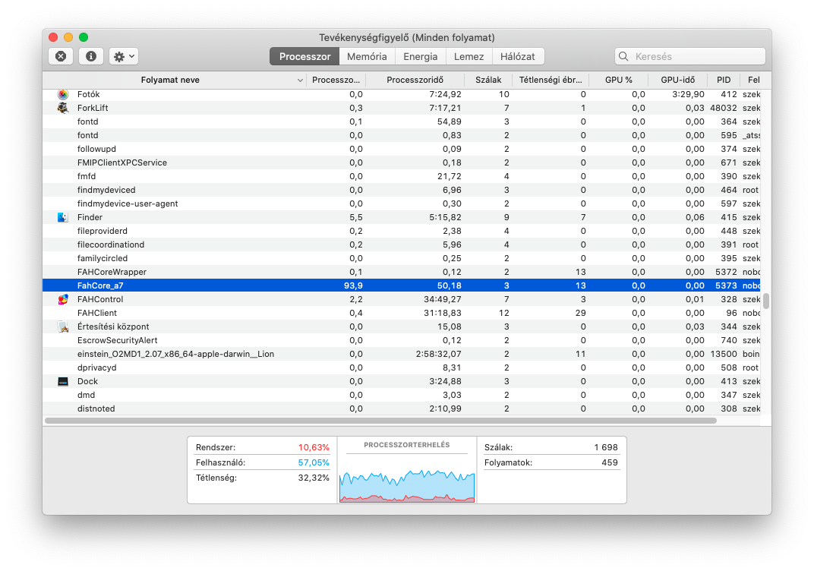Sort by the Processzoridő column header
814x571 pixels.
pyautogui.click(x=415, y=80)
